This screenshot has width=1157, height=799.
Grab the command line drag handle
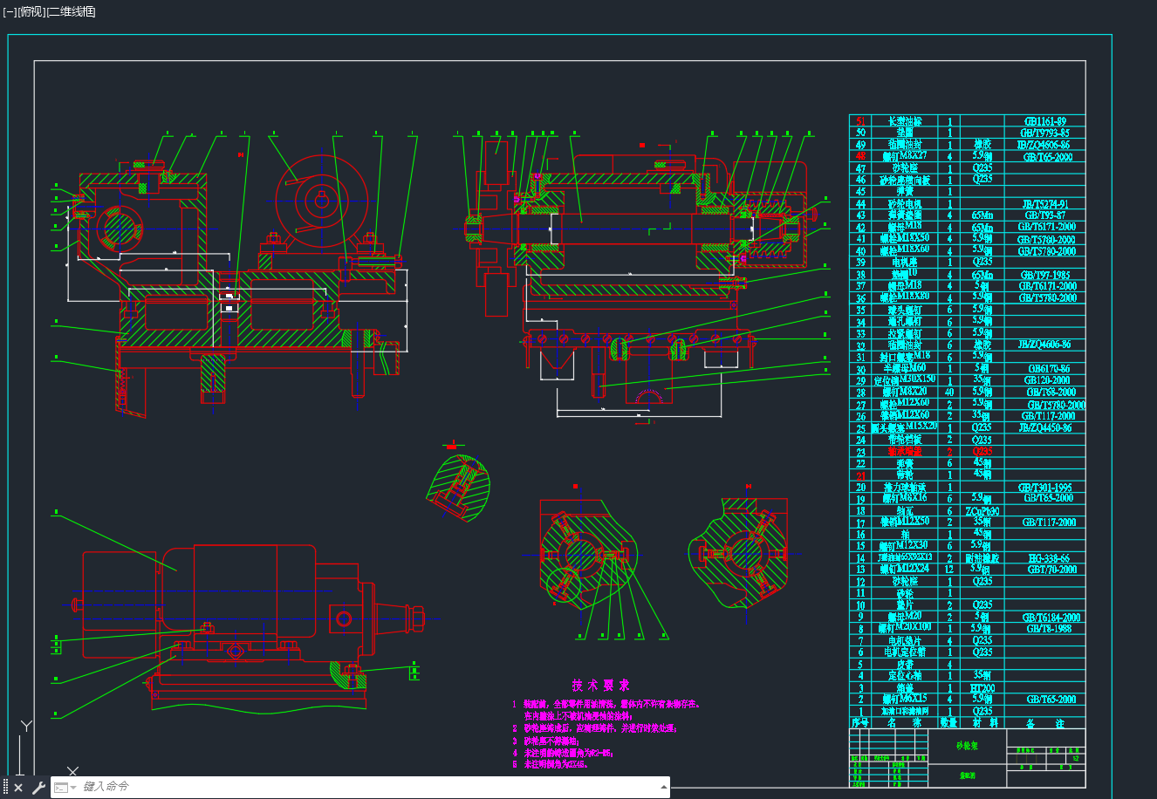coord(5,788)
